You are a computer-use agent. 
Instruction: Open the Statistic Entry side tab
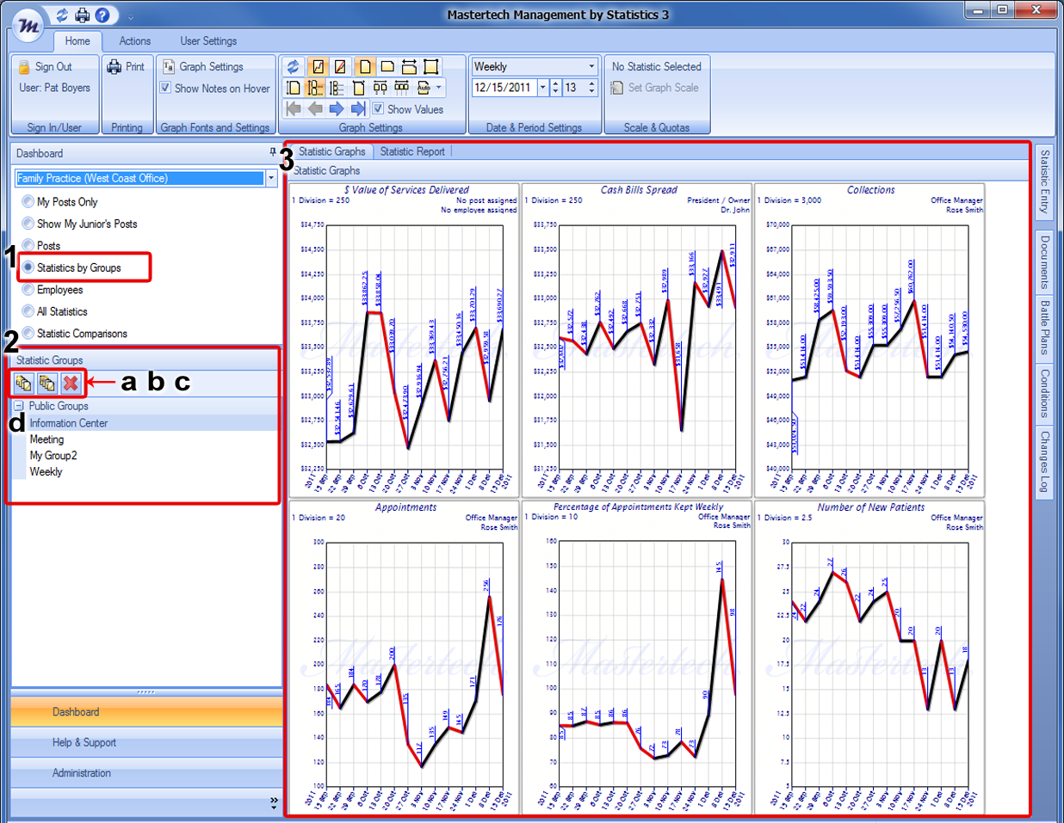1044,181
